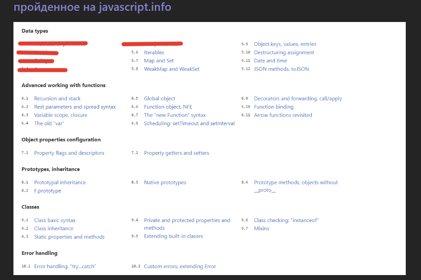
Task: Open The "new Function" syntax link
Action: click(175, 115)
